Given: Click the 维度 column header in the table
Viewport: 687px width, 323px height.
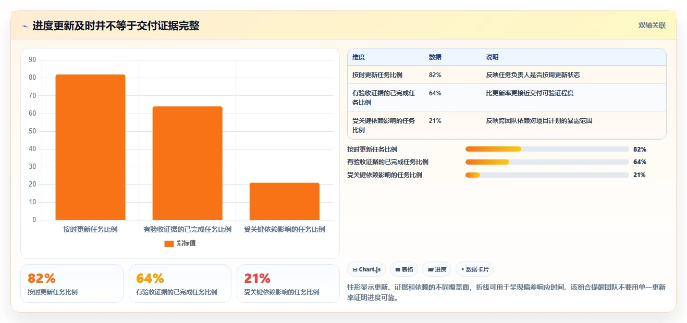Looking at the screenshot, I should 359,57.
